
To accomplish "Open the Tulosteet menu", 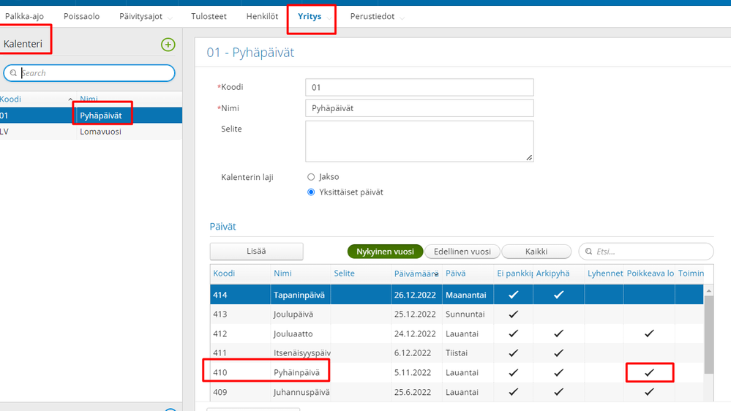I will (209, 16).
